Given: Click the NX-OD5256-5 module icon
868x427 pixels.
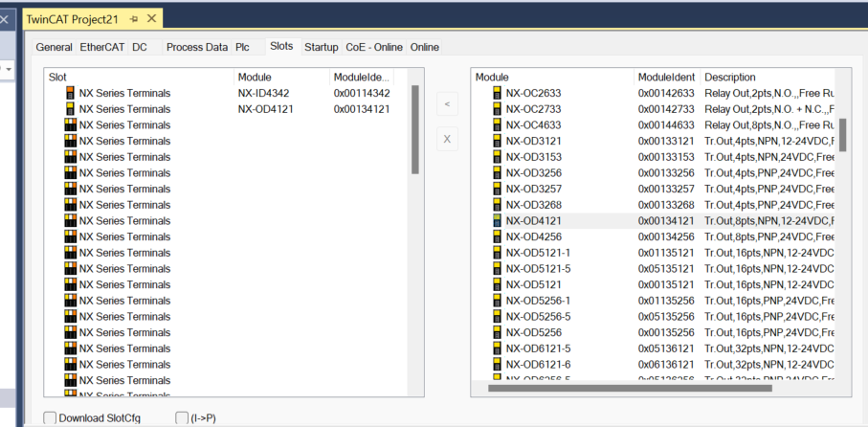Looking at the screenshot, I should [497, 316].
